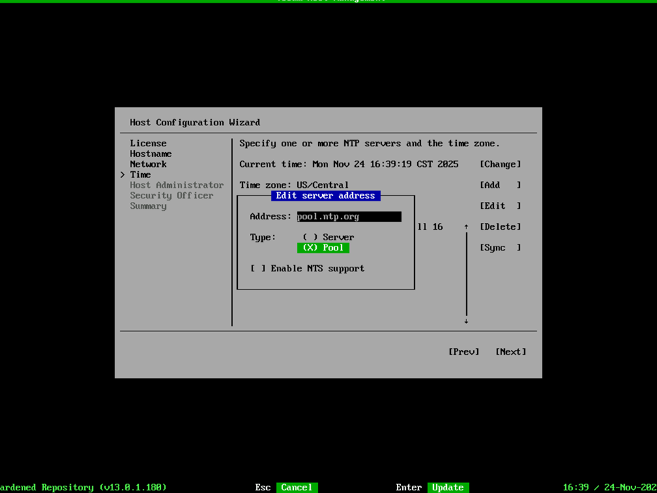Select the Time step in sidebar
The width and height of the screenshot is (657, 493).
140,174
